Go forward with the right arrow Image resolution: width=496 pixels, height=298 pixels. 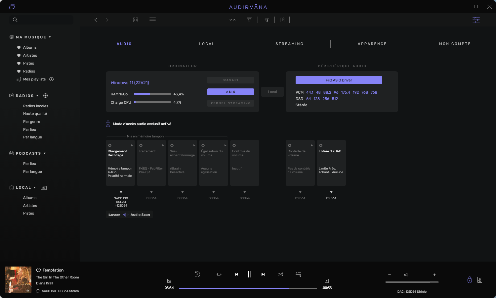tap(107, 20)
